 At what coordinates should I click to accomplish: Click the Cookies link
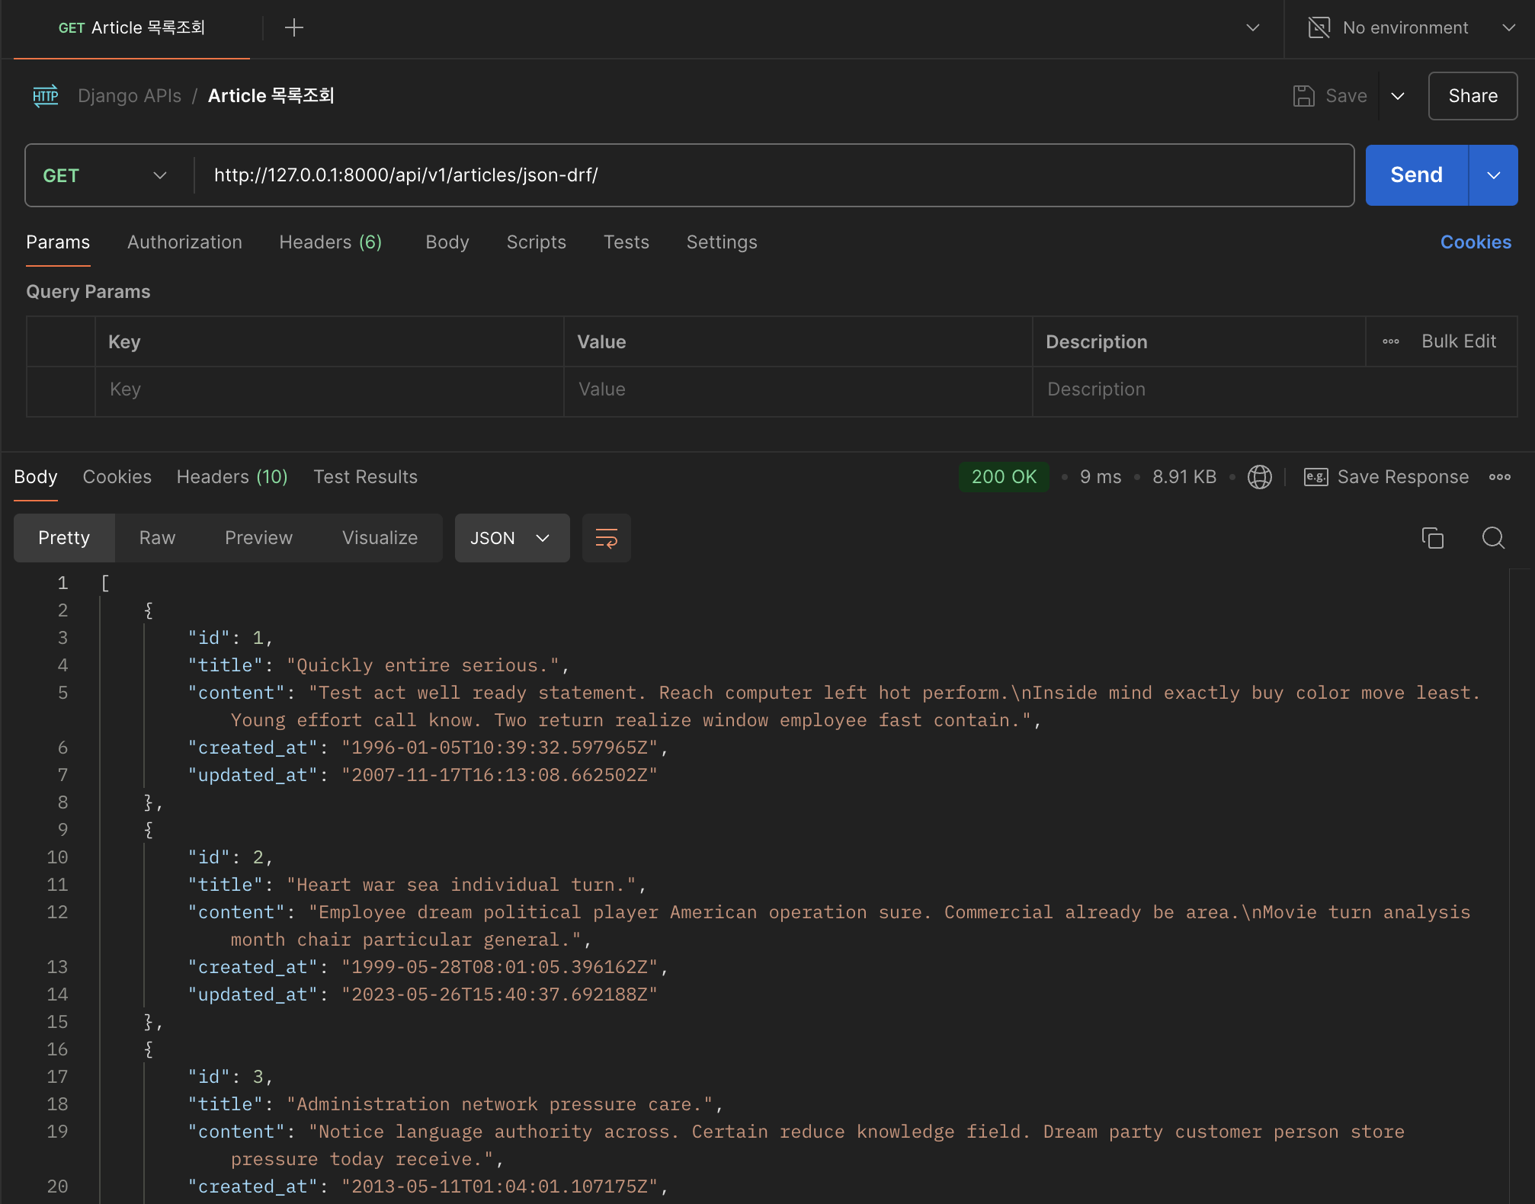pos(1475,242)
